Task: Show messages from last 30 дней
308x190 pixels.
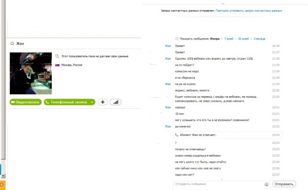Action: [243, 39]
